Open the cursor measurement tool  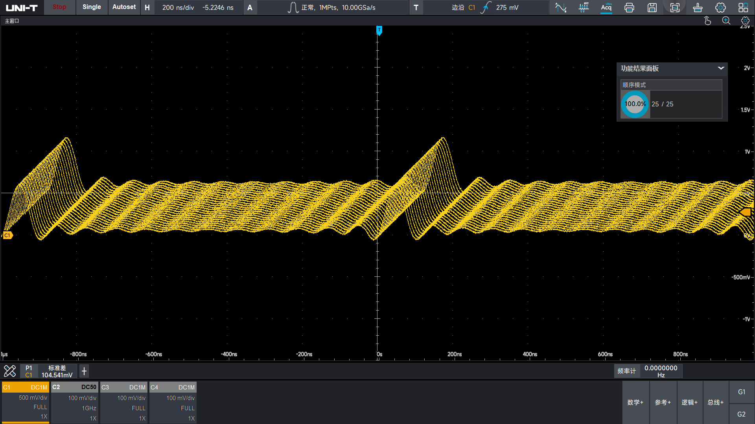tap(561, 7)
